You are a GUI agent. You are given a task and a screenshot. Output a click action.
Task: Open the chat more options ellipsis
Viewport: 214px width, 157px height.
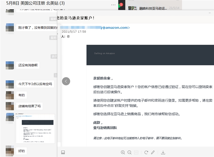click(114, 5)
